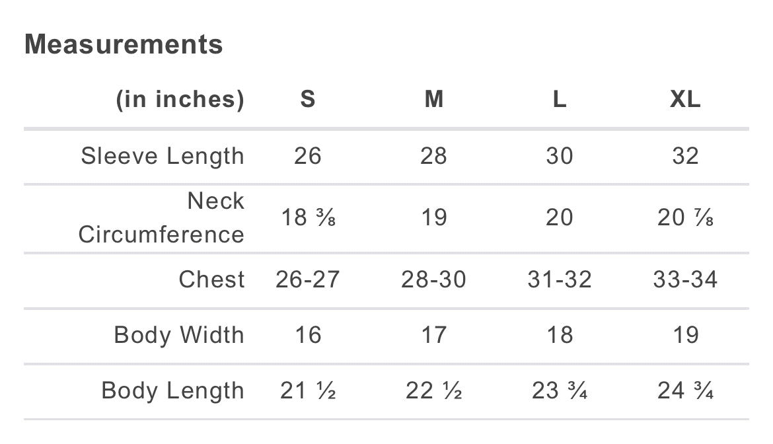Screen dimensions: 773x444
Task: Click the neck circumference value 18 ⅜
Action: click(x=308, y=217)
